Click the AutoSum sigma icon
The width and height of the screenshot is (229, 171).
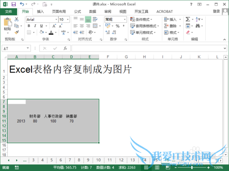tap(188, 19)
